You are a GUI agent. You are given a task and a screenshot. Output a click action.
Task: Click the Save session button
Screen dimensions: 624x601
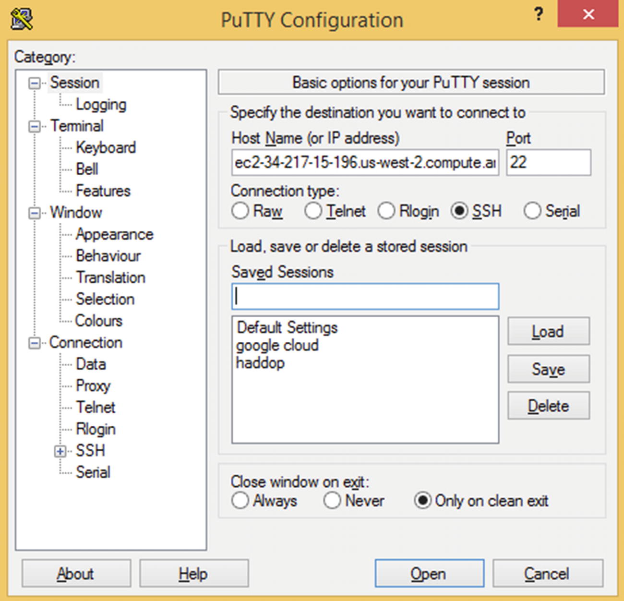point(548,369)
